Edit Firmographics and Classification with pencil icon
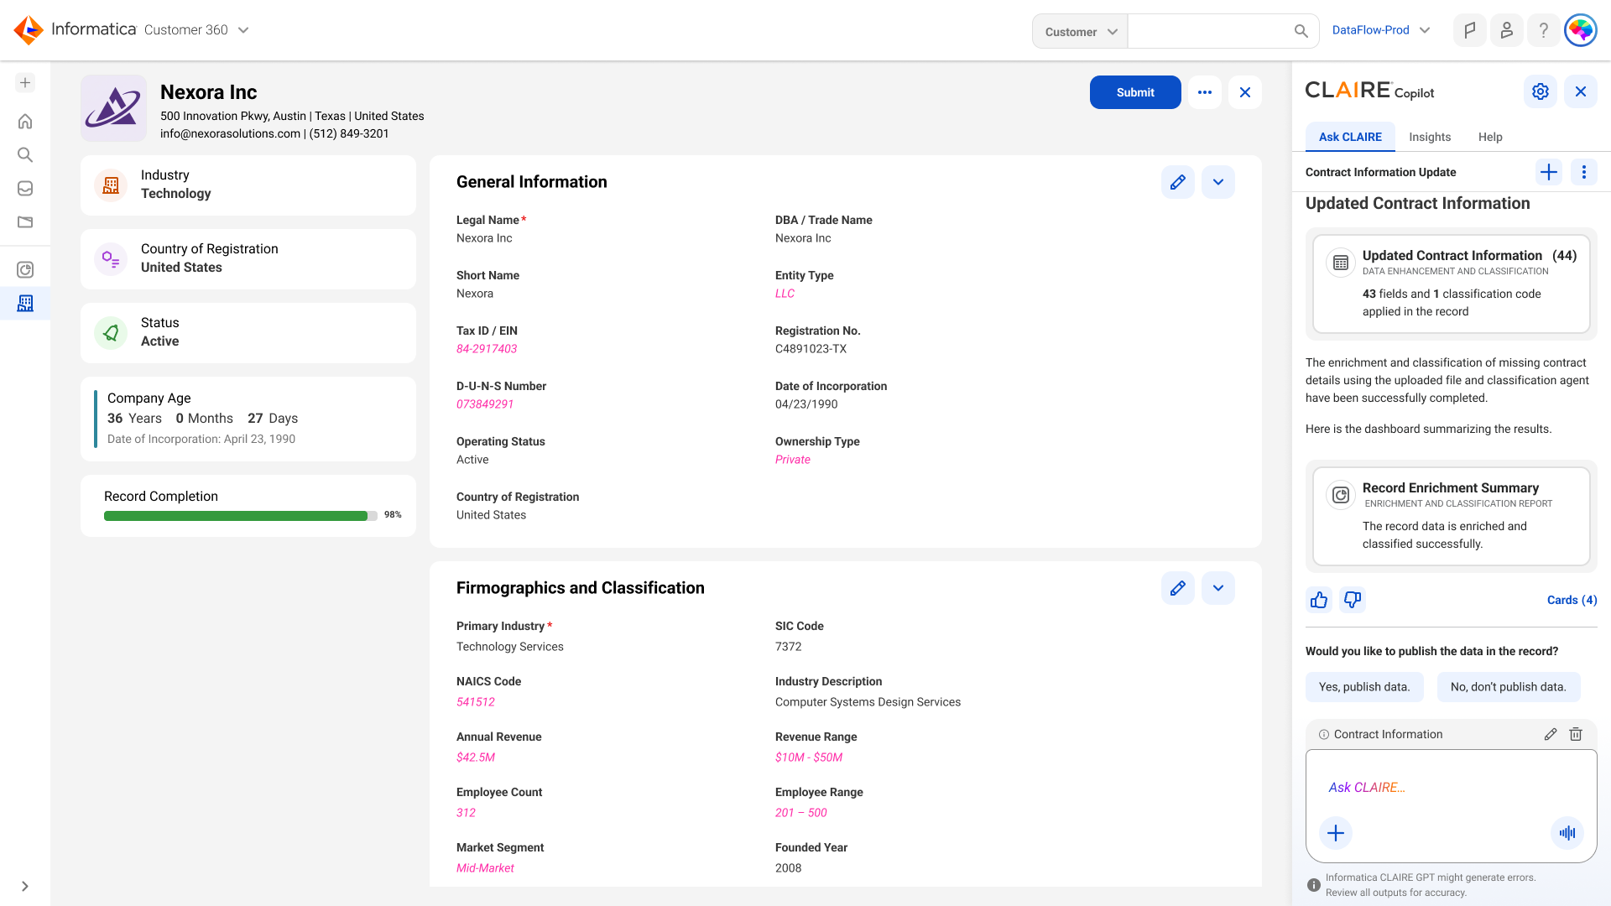Screen dimensions: 1611x906 pyautogui.click(x=1178, y=588)
